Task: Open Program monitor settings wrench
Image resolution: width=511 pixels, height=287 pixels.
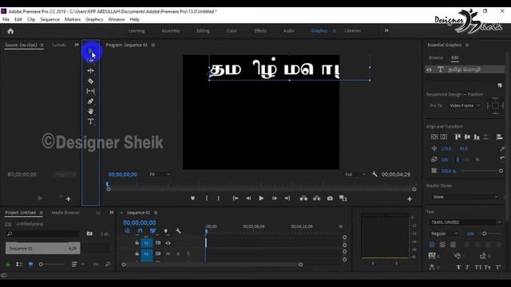Action: 374,175
